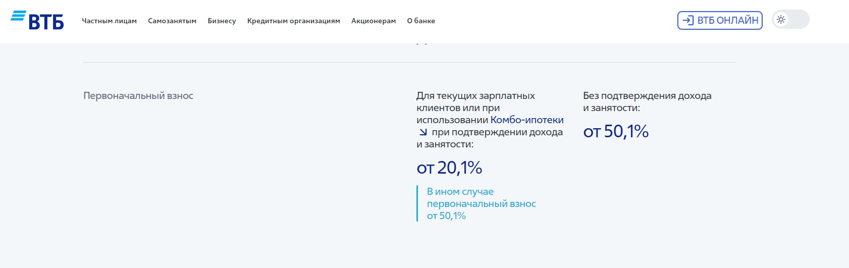Open the Частным лицам menu

109,21
